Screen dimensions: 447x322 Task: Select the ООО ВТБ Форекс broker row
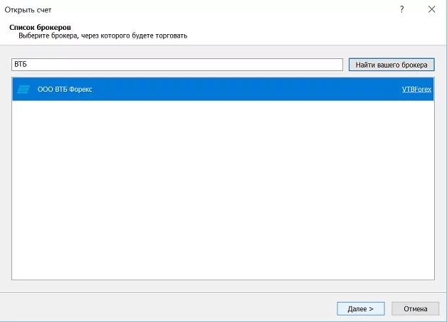pyautogui.click(x=223, y=89)
